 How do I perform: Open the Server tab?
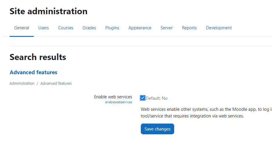(x=167, y=28)
